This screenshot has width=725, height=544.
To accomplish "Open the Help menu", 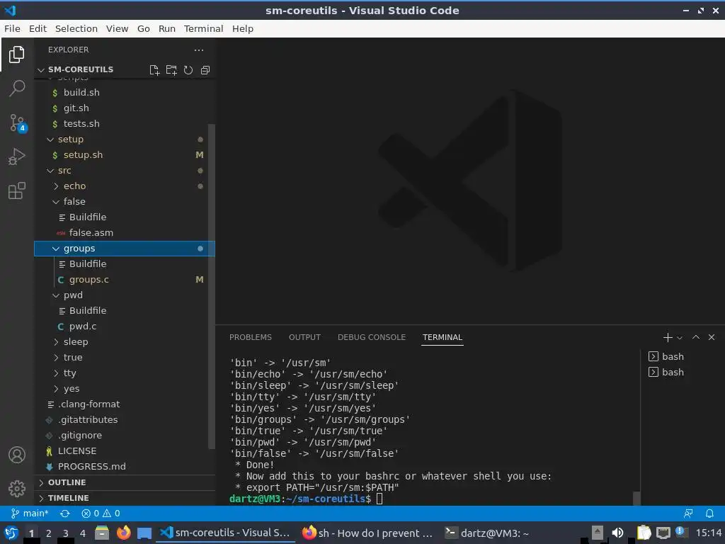I will (243, 28).
